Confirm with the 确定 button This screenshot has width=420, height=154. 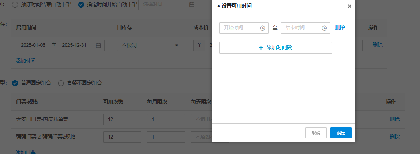pos(341,133)
